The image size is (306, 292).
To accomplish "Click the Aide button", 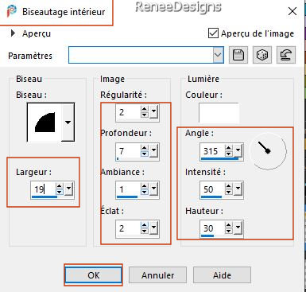I will pos(222,275).
